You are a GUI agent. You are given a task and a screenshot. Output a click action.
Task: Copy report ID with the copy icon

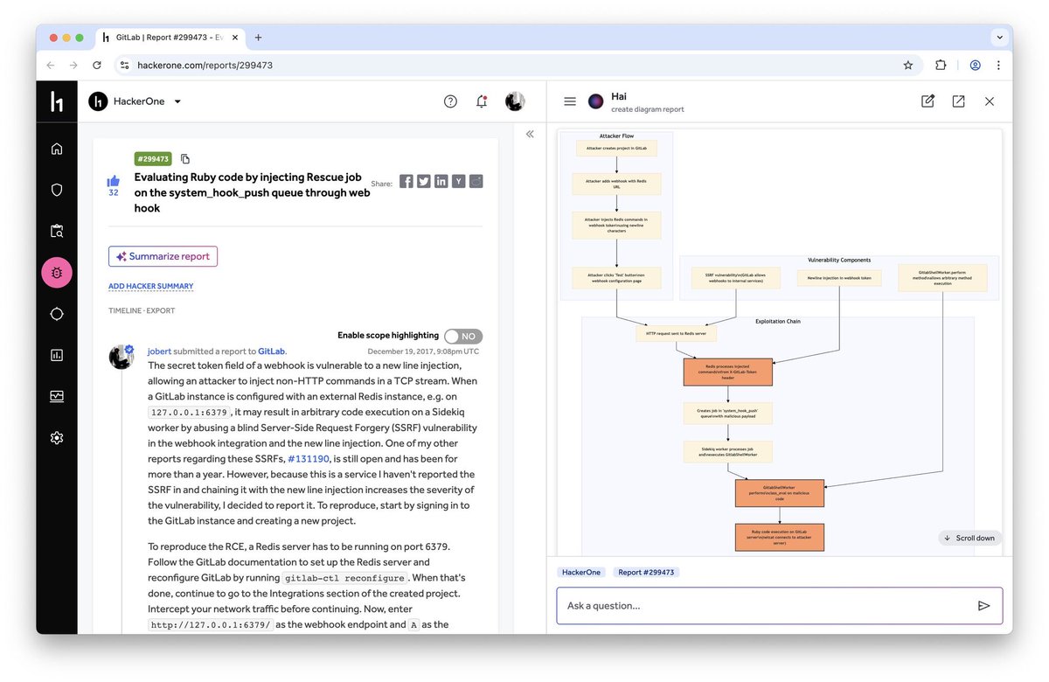pos(184,159)
